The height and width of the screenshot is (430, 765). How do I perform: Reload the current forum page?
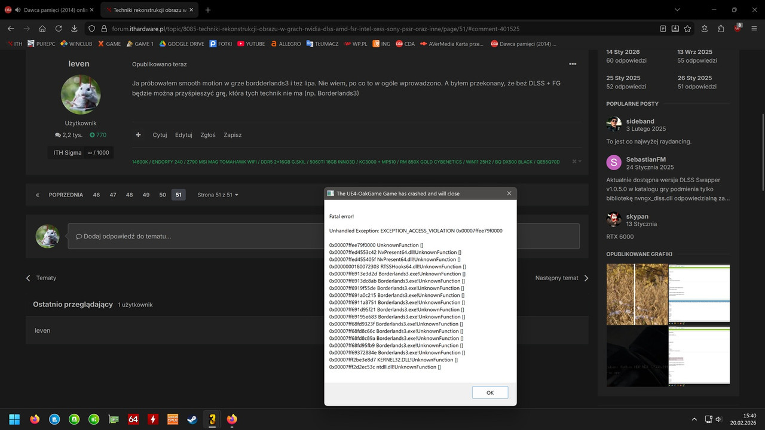[x=59, y=29]
